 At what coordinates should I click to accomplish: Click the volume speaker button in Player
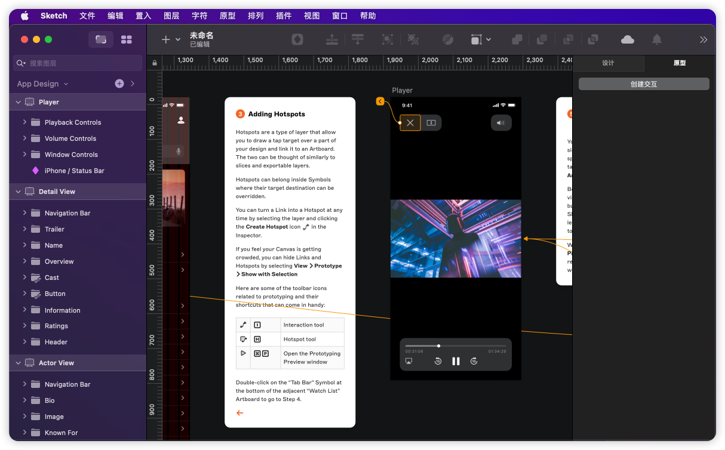coord(501,123)
